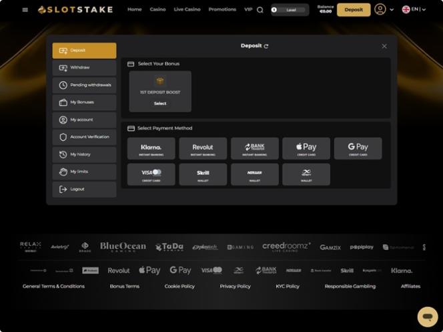Screen dimensions: 443x332
Task: Click the gold Deposit button
Action: [354, 10]
